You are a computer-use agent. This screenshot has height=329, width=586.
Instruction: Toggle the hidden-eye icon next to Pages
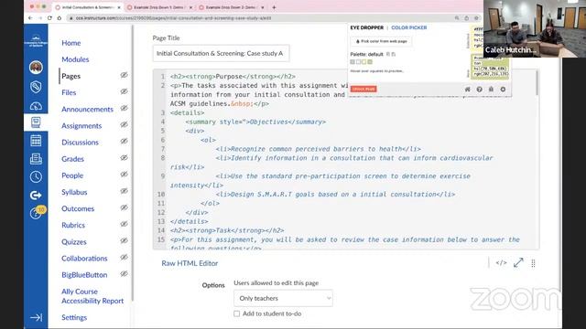pos(125,75)
